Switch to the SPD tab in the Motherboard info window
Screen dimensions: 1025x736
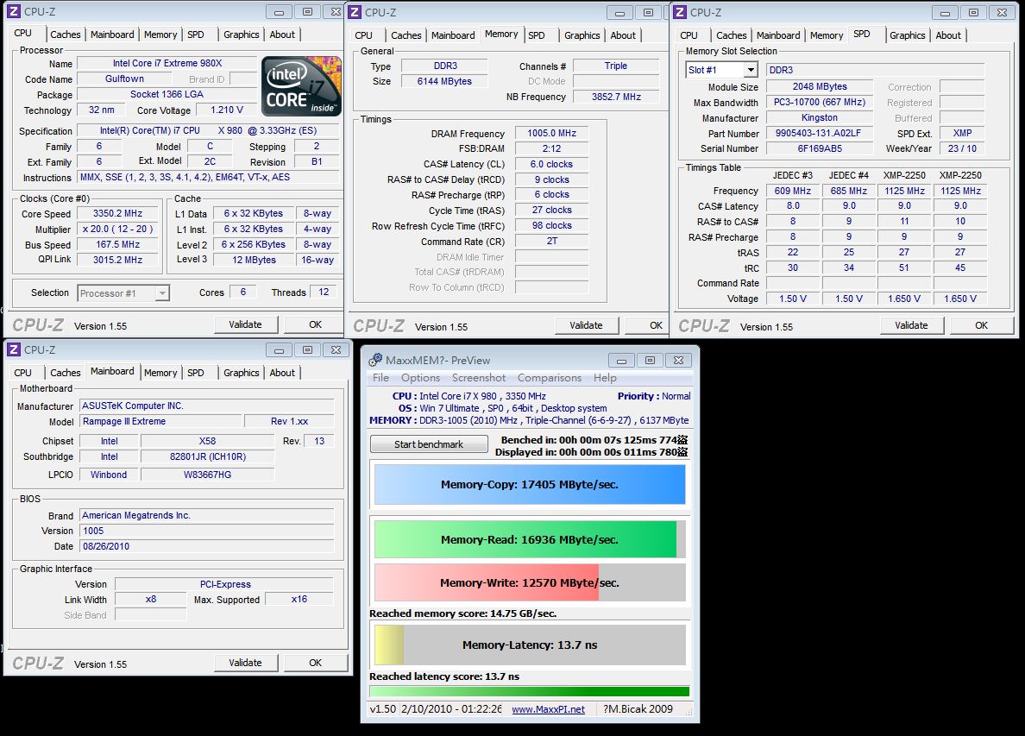(x=196, y=373)
